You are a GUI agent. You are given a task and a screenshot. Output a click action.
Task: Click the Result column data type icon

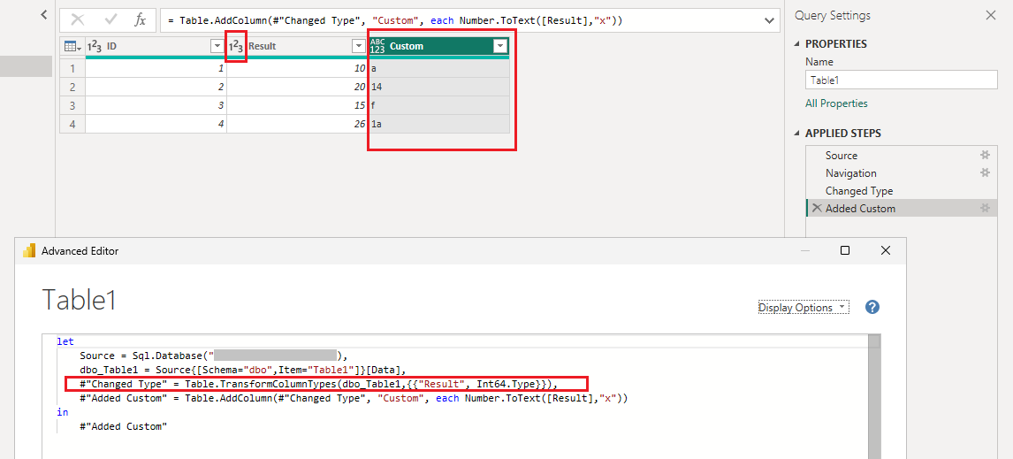coord(236,47)
